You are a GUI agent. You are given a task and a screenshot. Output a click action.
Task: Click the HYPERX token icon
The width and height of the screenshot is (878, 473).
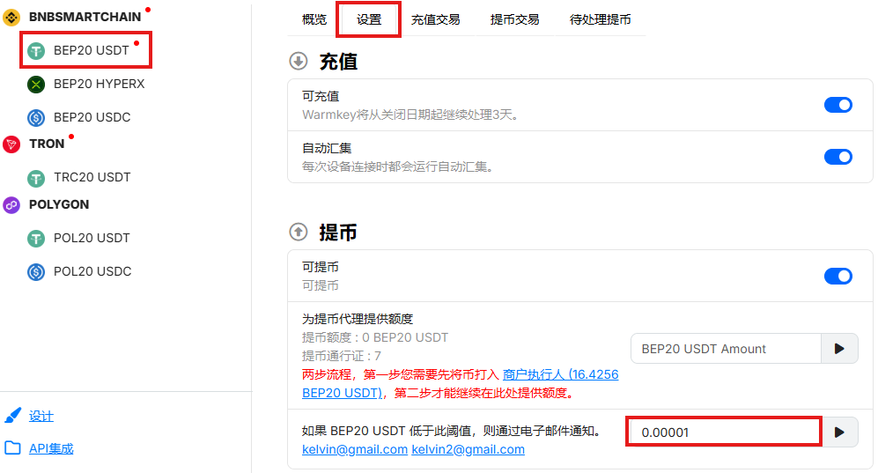click(x=36, y=85)
